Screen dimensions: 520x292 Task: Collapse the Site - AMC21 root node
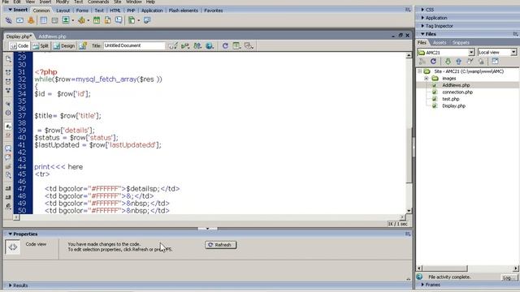[x=419, y=71]
